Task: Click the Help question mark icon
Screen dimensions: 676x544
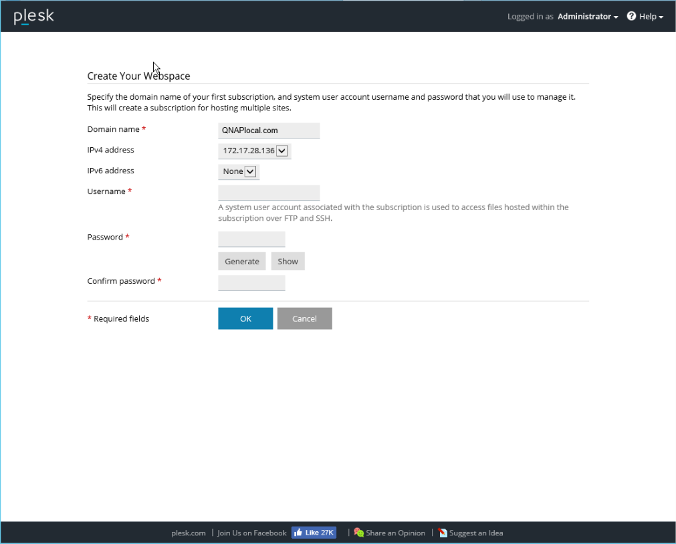Action: 631,16
